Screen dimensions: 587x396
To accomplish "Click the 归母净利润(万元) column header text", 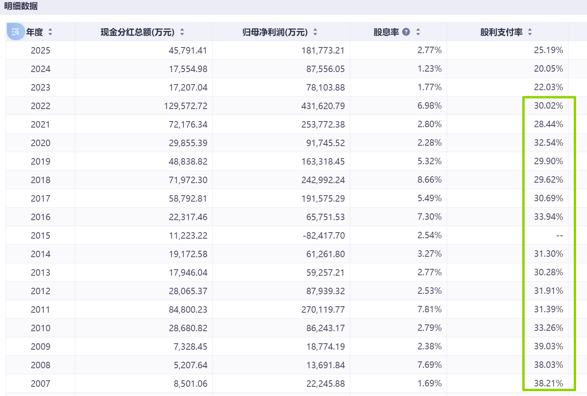I will pos(275,32).
